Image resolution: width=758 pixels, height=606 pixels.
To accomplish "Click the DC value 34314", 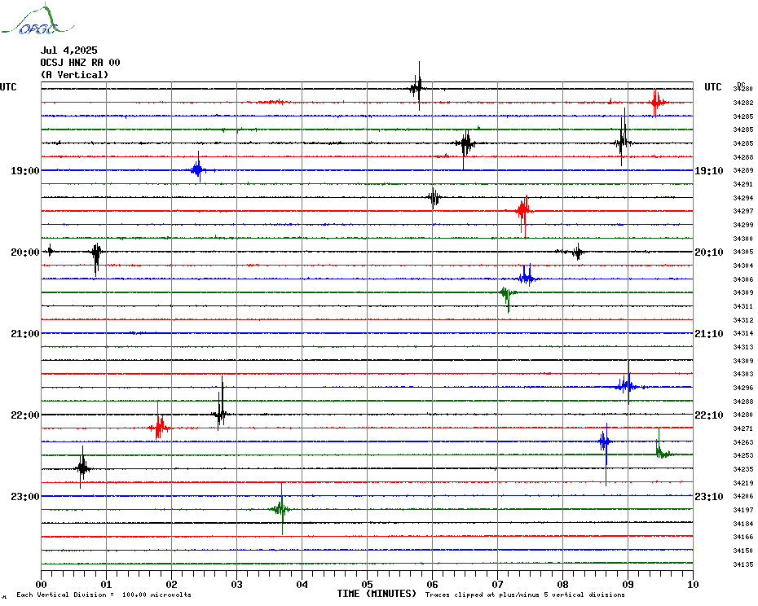I will coord(743,333).
